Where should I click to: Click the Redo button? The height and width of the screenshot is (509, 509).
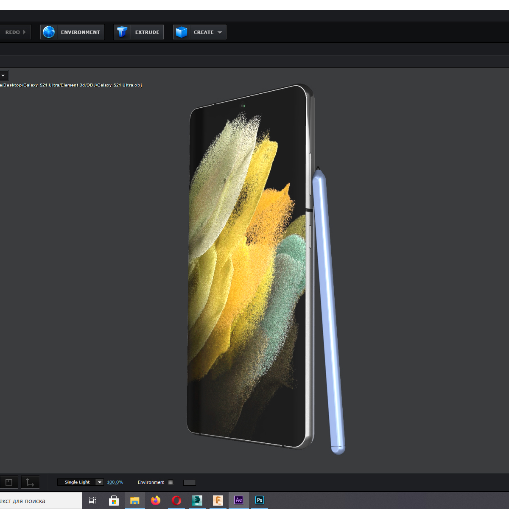15,32
